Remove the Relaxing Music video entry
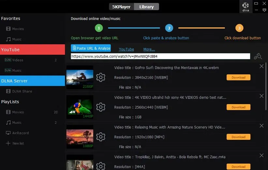The height and width of the screenshot is (170, 268). coord(261,126)
